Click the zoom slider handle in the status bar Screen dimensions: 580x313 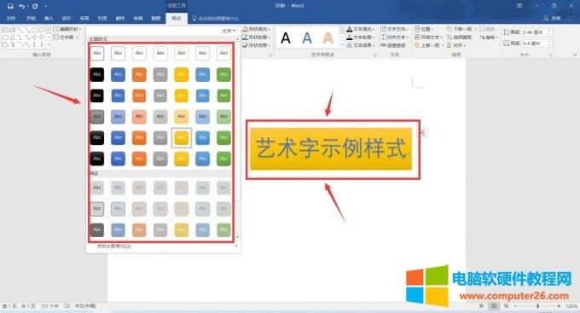coord(538,306)
